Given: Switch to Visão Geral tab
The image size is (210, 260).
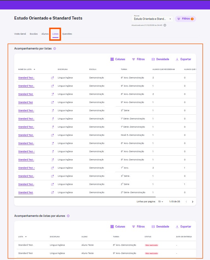Looking at the screenshot, I should 20,34.
